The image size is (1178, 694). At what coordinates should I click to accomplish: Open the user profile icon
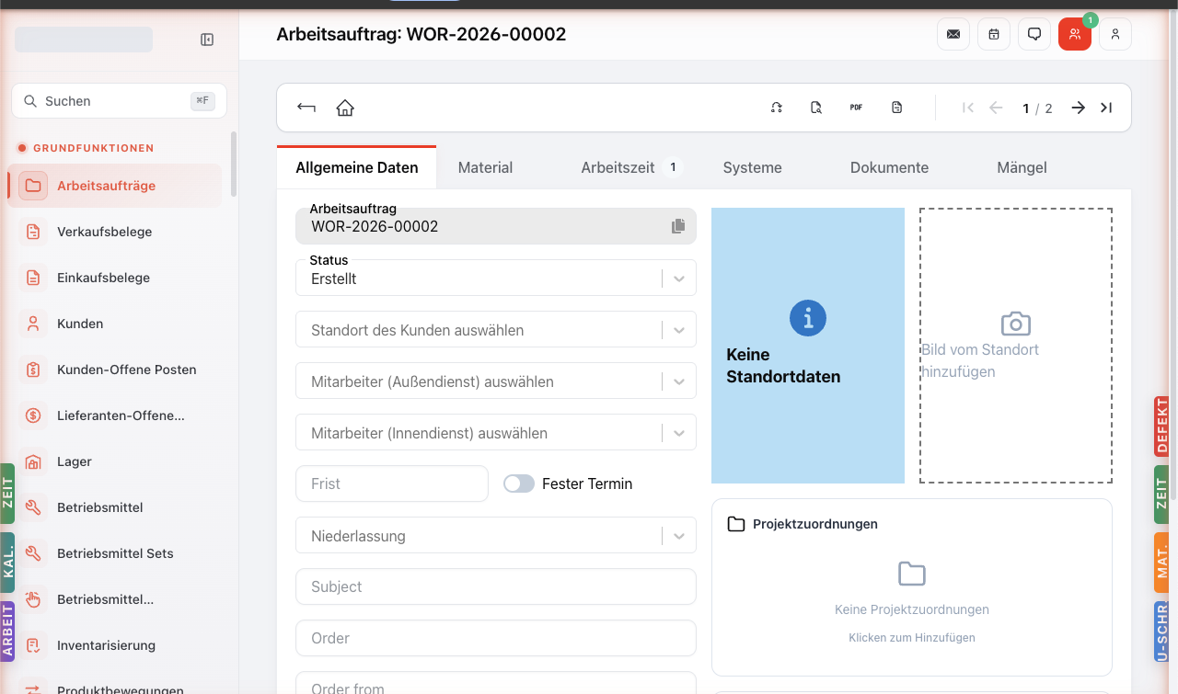pos(1115,34)
